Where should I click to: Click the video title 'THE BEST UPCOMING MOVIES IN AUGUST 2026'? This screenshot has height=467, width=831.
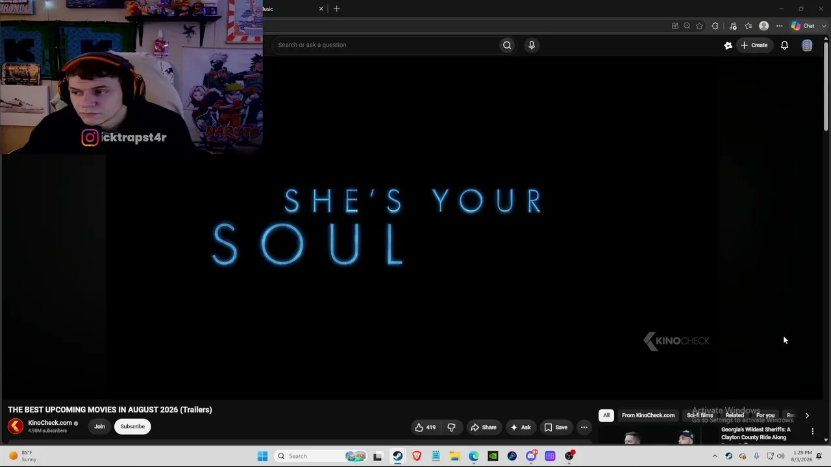pos(110,410)
